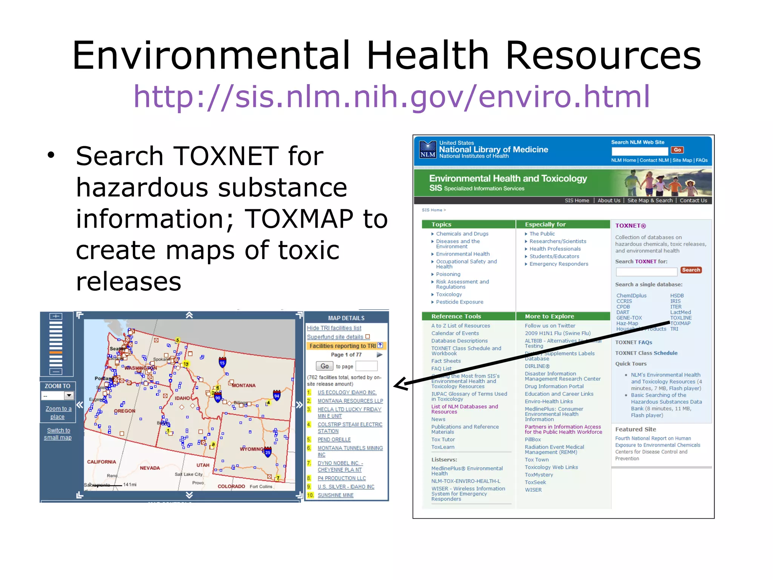Expand Toxicology topic
Image resolution: width=773 pixels, height=580 pixels.
[433, 295]
